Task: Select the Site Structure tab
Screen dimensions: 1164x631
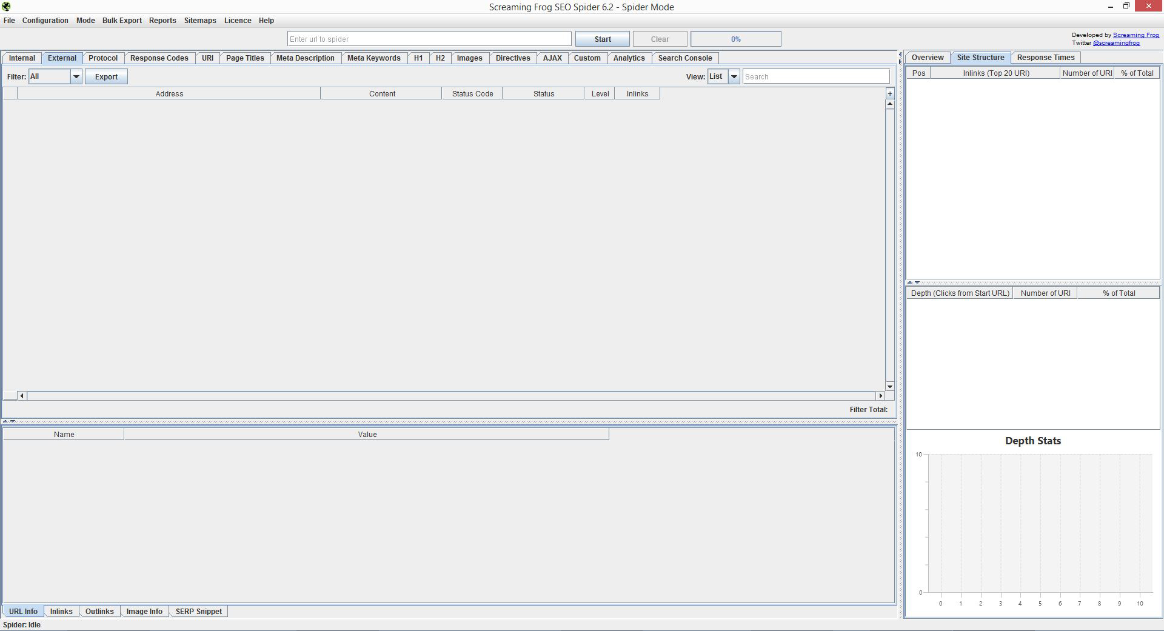Action: tap(980, 58)
